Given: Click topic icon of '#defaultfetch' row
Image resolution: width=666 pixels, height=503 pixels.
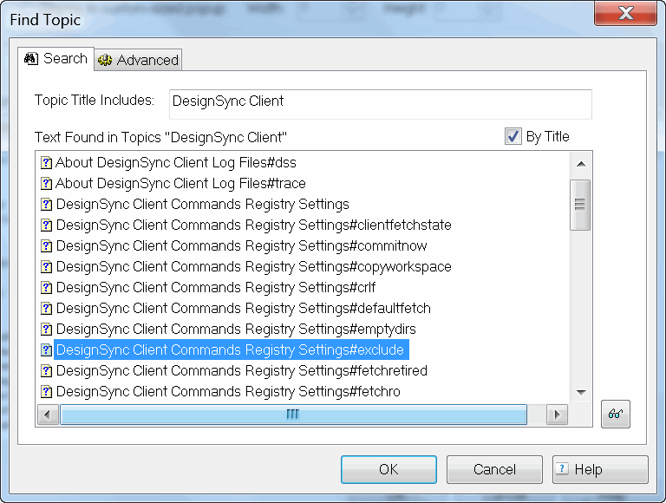Looking at the screenshot, I should click(x=46, y=309).
